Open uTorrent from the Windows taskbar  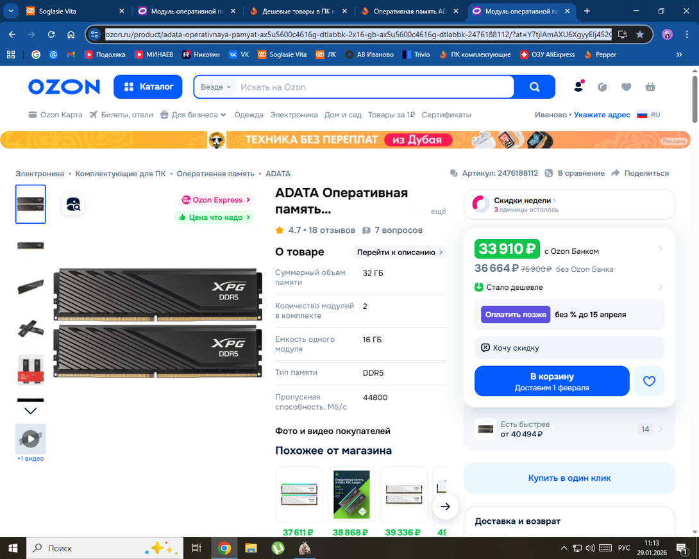tap(278, 548)
